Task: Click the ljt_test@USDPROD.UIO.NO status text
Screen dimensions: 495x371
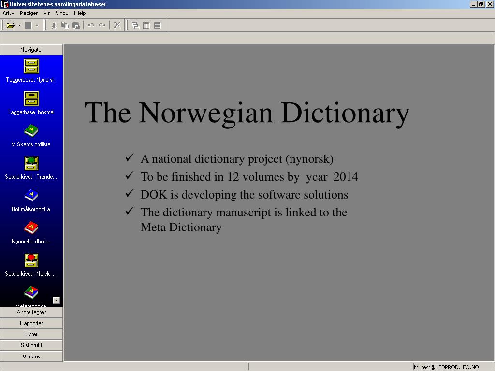Action: 446,367
